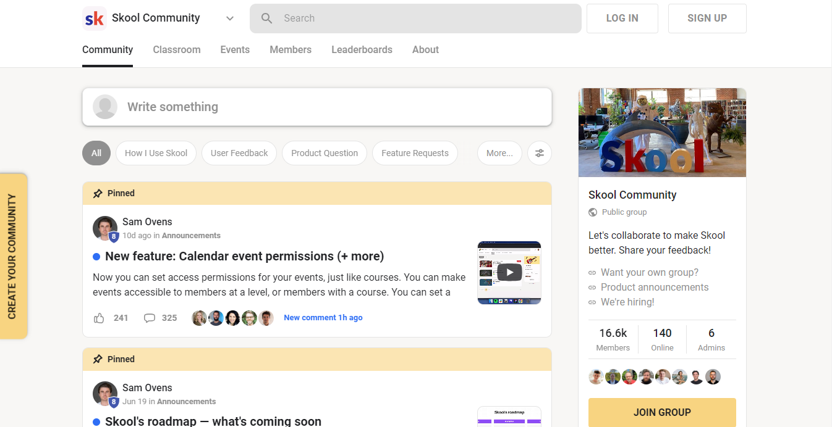Go to the Members tab
Screen dimensions: 832x427
click(291, 50)
